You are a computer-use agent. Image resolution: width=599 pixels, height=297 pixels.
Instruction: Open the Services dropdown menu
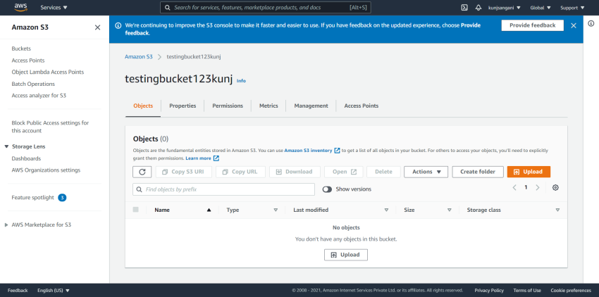[54, 8]
